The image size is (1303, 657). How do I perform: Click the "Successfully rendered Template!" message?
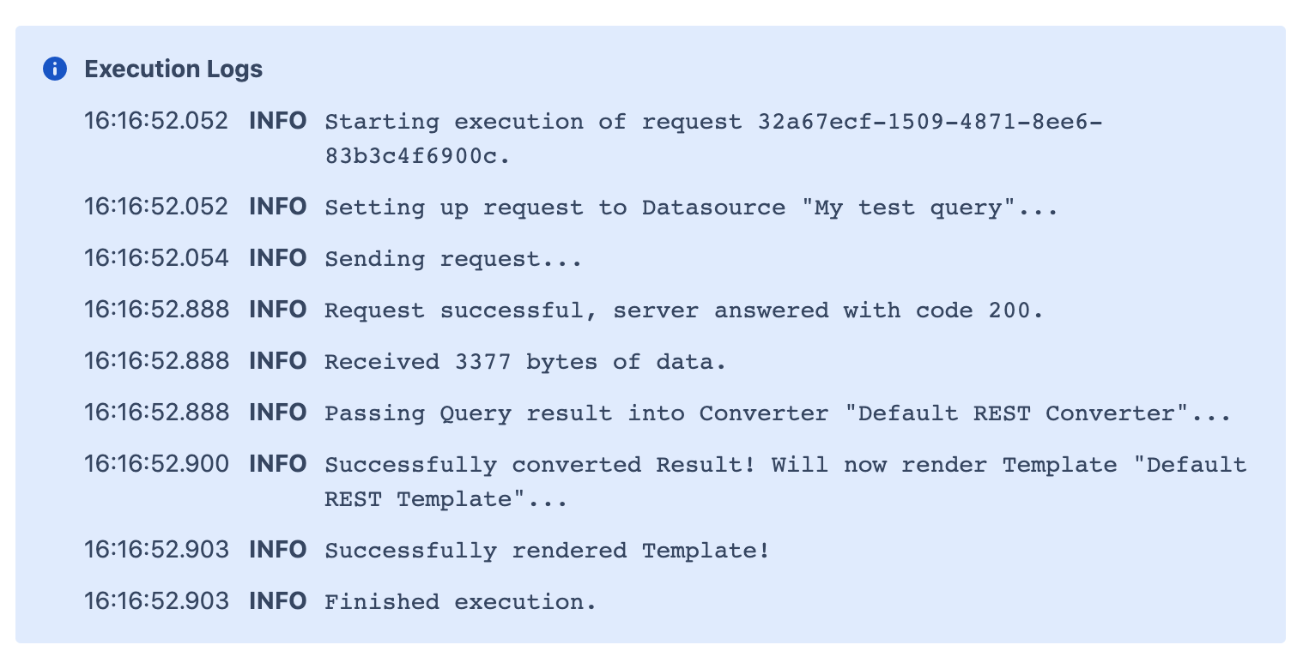tap(547, 551)
